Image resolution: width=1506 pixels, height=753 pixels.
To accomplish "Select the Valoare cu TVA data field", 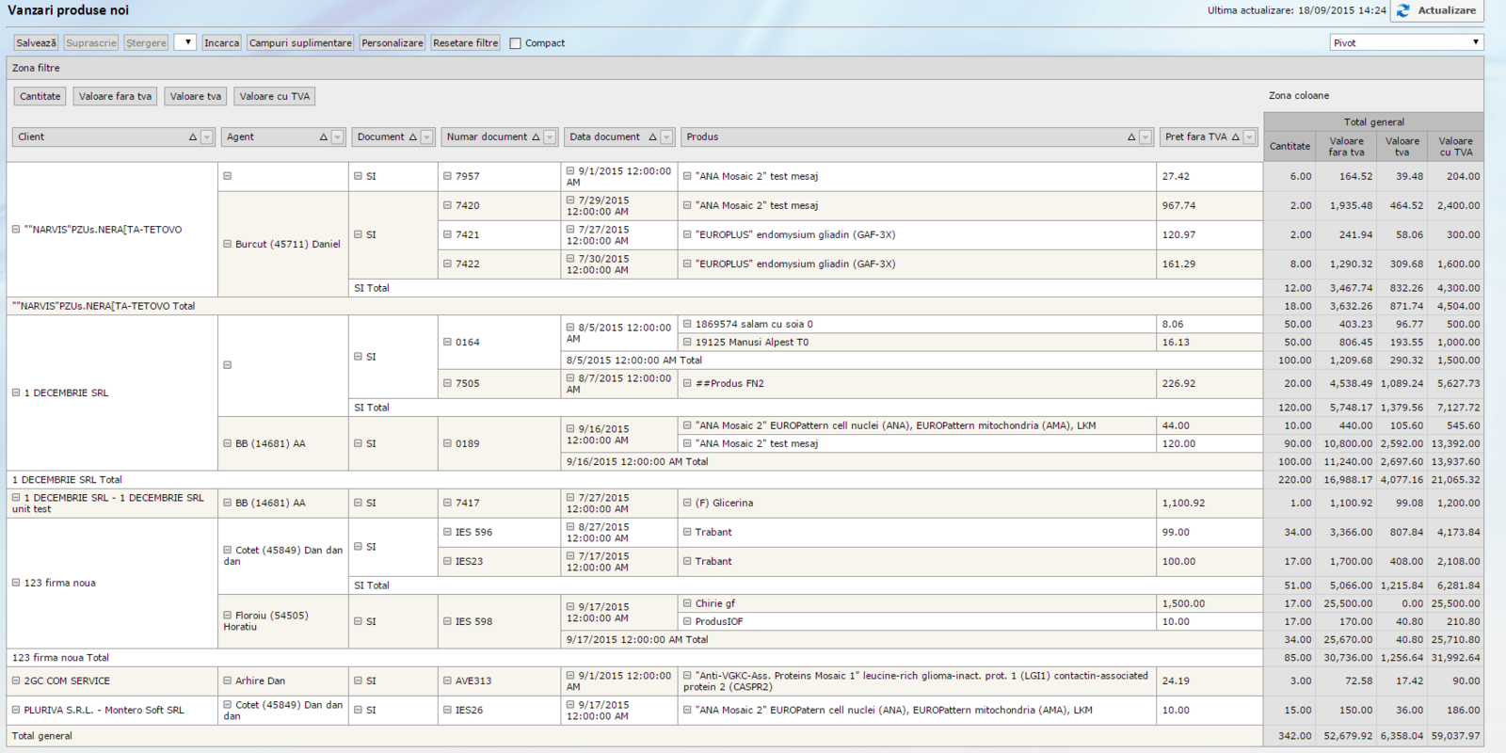I will click(274, 96).
